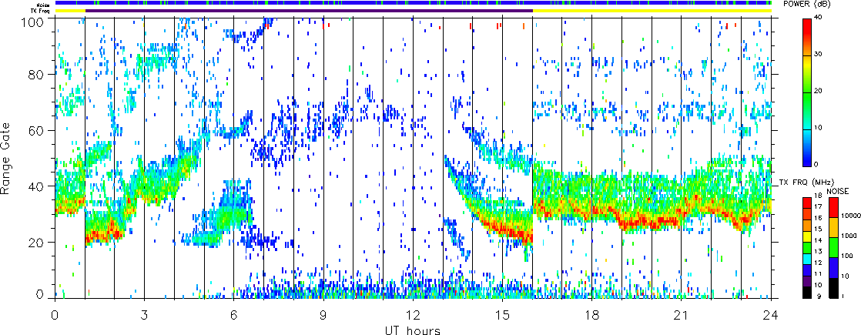
Task: Click the 'UT hours' x-axis title
Action: click(413, 330)
